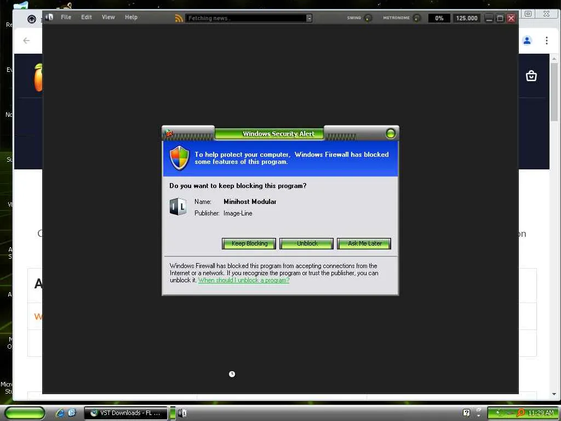Click the blue quick launch icon next to Internet Explorer
561x421 pixels.
click(x=72, y=413)
